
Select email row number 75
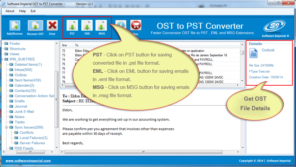pyautogui.click(x=150, y=64)
